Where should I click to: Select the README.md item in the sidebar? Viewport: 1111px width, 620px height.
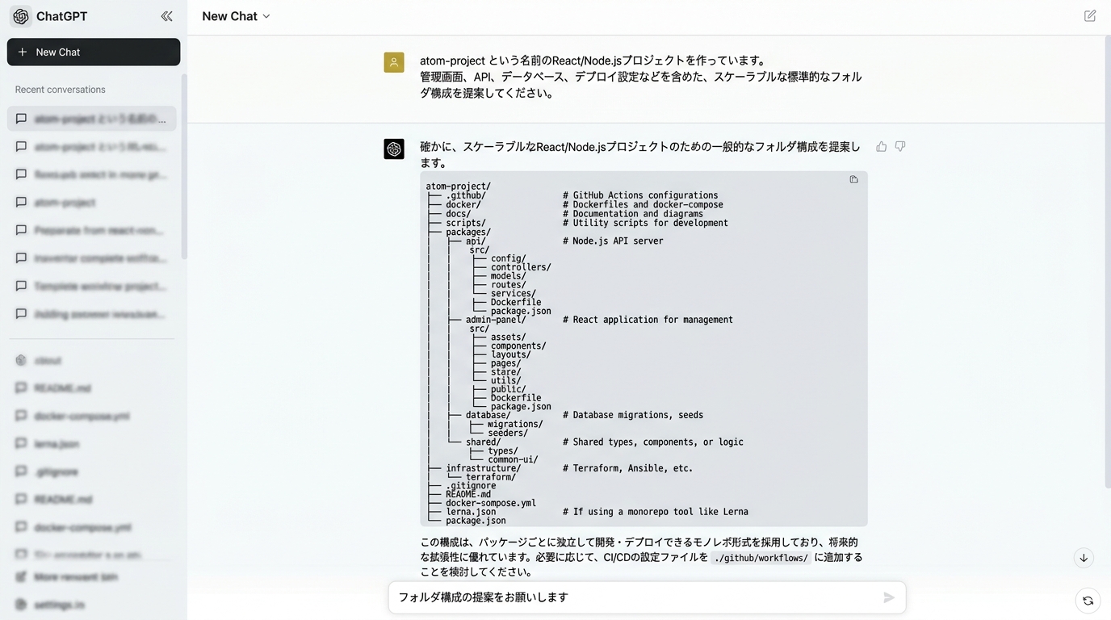click(63, 388)
